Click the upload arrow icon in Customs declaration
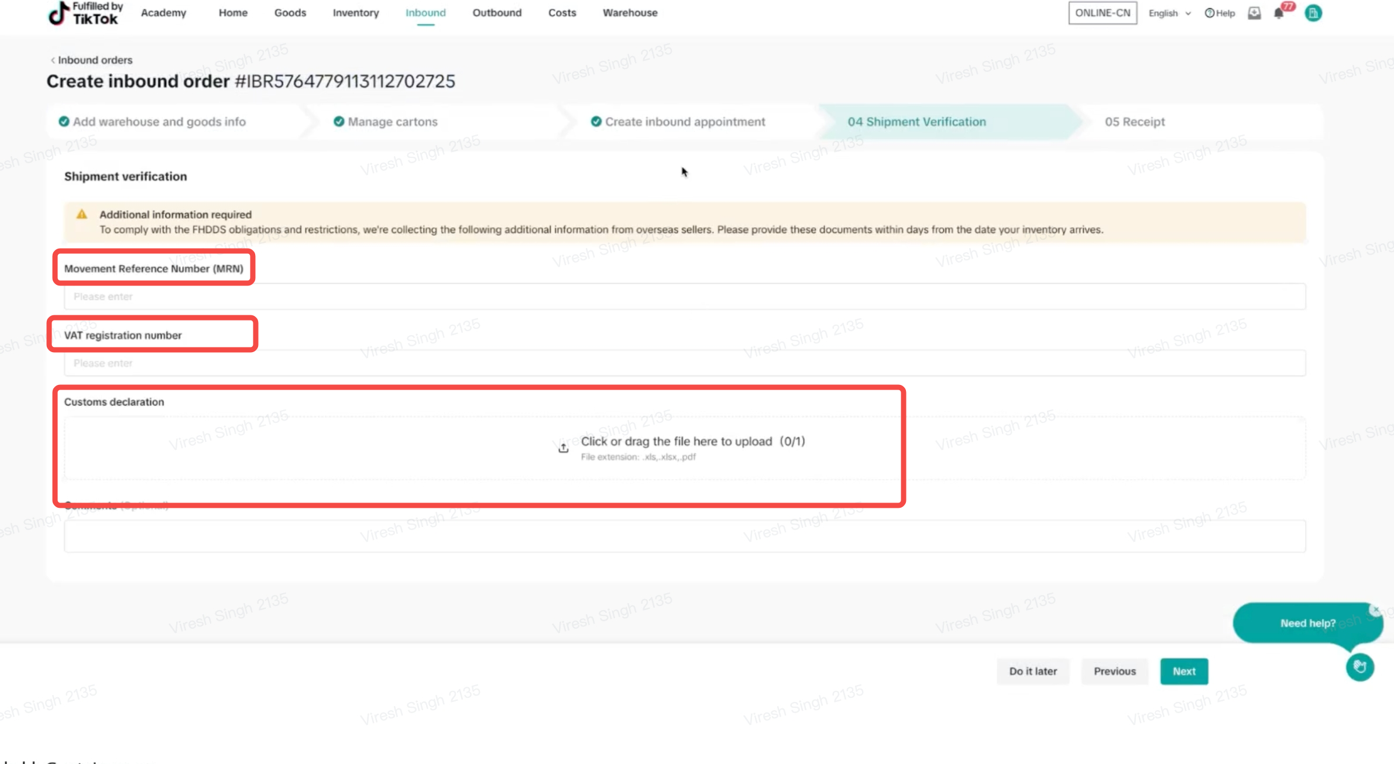 click(563, 448)
